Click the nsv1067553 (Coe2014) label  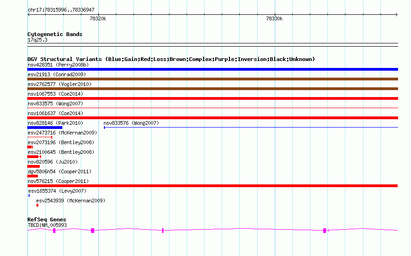pyautogui.click(x=55, y=94)
